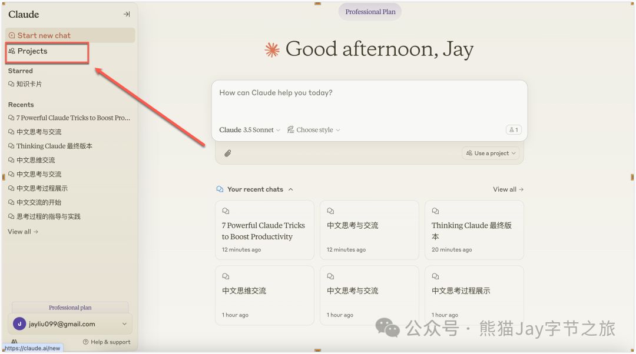This screenshot has height=354, width=636.
Task: Click the Starred section label
Action: (x=20, y=71)
